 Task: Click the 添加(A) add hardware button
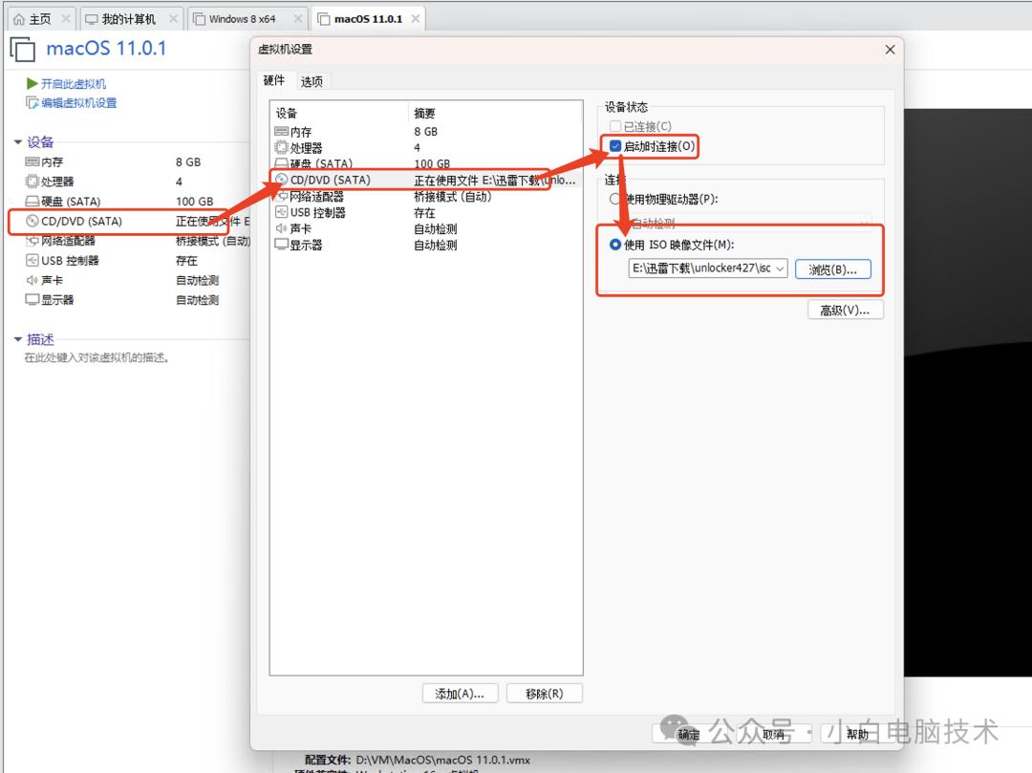click(460, 693)
